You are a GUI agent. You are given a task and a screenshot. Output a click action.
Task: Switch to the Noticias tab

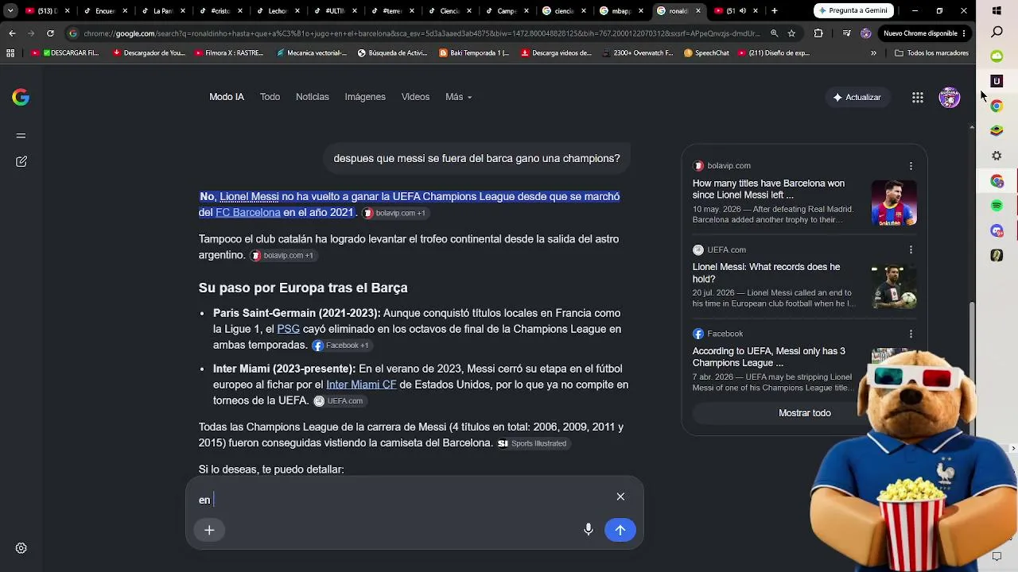tap(313, 97)
